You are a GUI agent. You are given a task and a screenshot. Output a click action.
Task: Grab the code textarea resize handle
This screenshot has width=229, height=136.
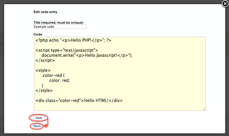pyautogui.click(x=204, y=109)
